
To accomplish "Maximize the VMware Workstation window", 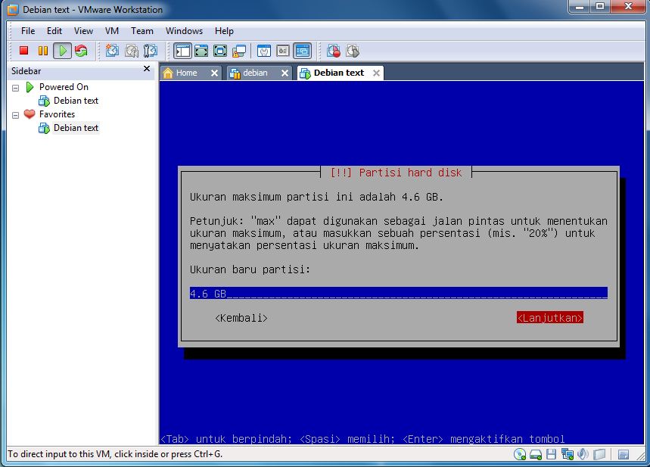I will pos(599,6).
